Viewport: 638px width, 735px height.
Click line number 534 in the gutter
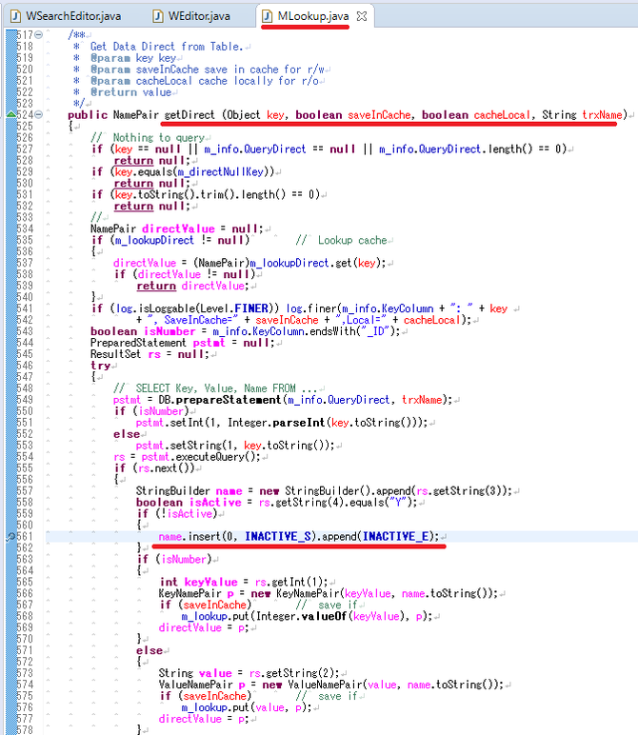click(x=25, y=228)
